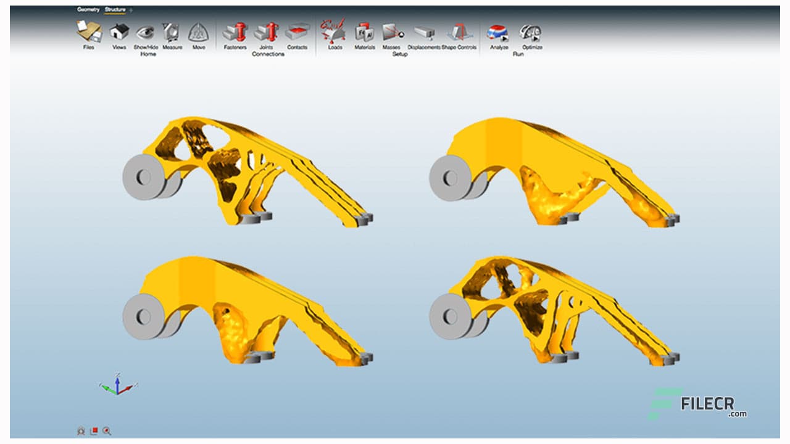Open the Contacts tool
The height and width of the screenshot is (444, 790).
(x=297, y=31)
